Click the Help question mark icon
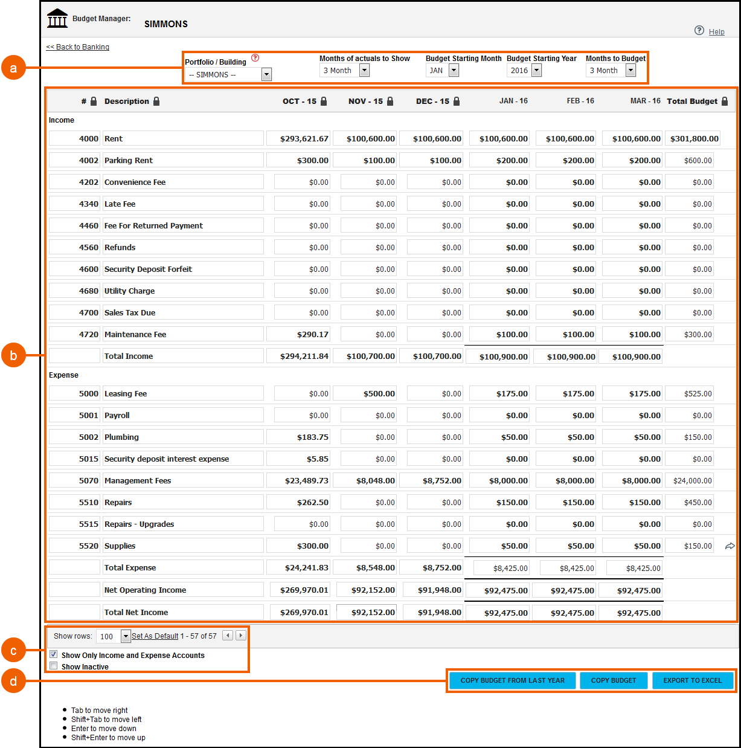741x748 pixels. point(699,30)
